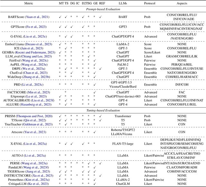
Task: Open the Jiang et al., 2023 citation
Action: pos(37,171)
